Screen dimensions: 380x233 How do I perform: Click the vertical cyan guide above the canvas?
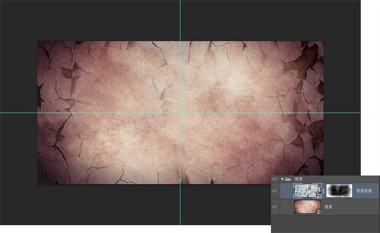pyautogui.click(x=180, y=20)
